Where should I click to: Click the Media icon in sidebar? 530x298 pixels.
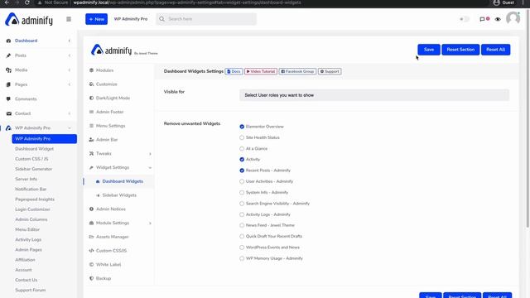tap(8, 70)
